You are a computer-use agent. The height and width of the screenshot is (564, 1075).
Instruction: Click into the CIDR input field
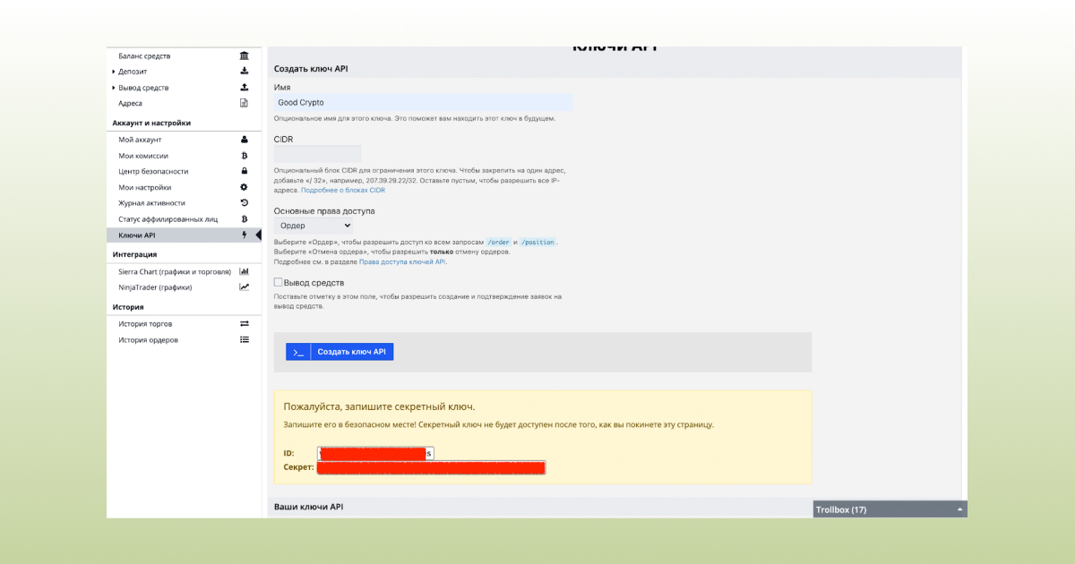coord(317,154)
